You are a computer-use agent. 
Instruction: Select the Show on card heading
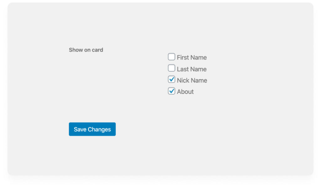86,50
